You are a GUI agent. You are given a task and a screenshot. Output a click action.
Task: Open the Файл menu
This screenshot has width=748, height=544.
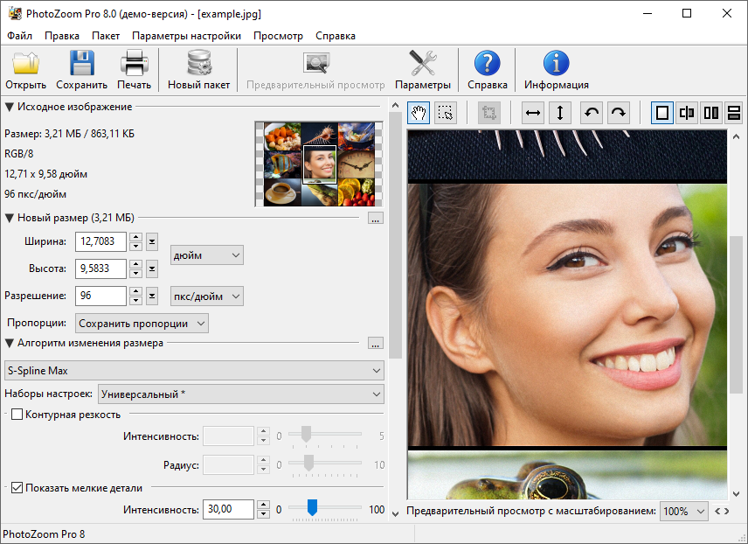pyautogui.click(x=17, y=36)
